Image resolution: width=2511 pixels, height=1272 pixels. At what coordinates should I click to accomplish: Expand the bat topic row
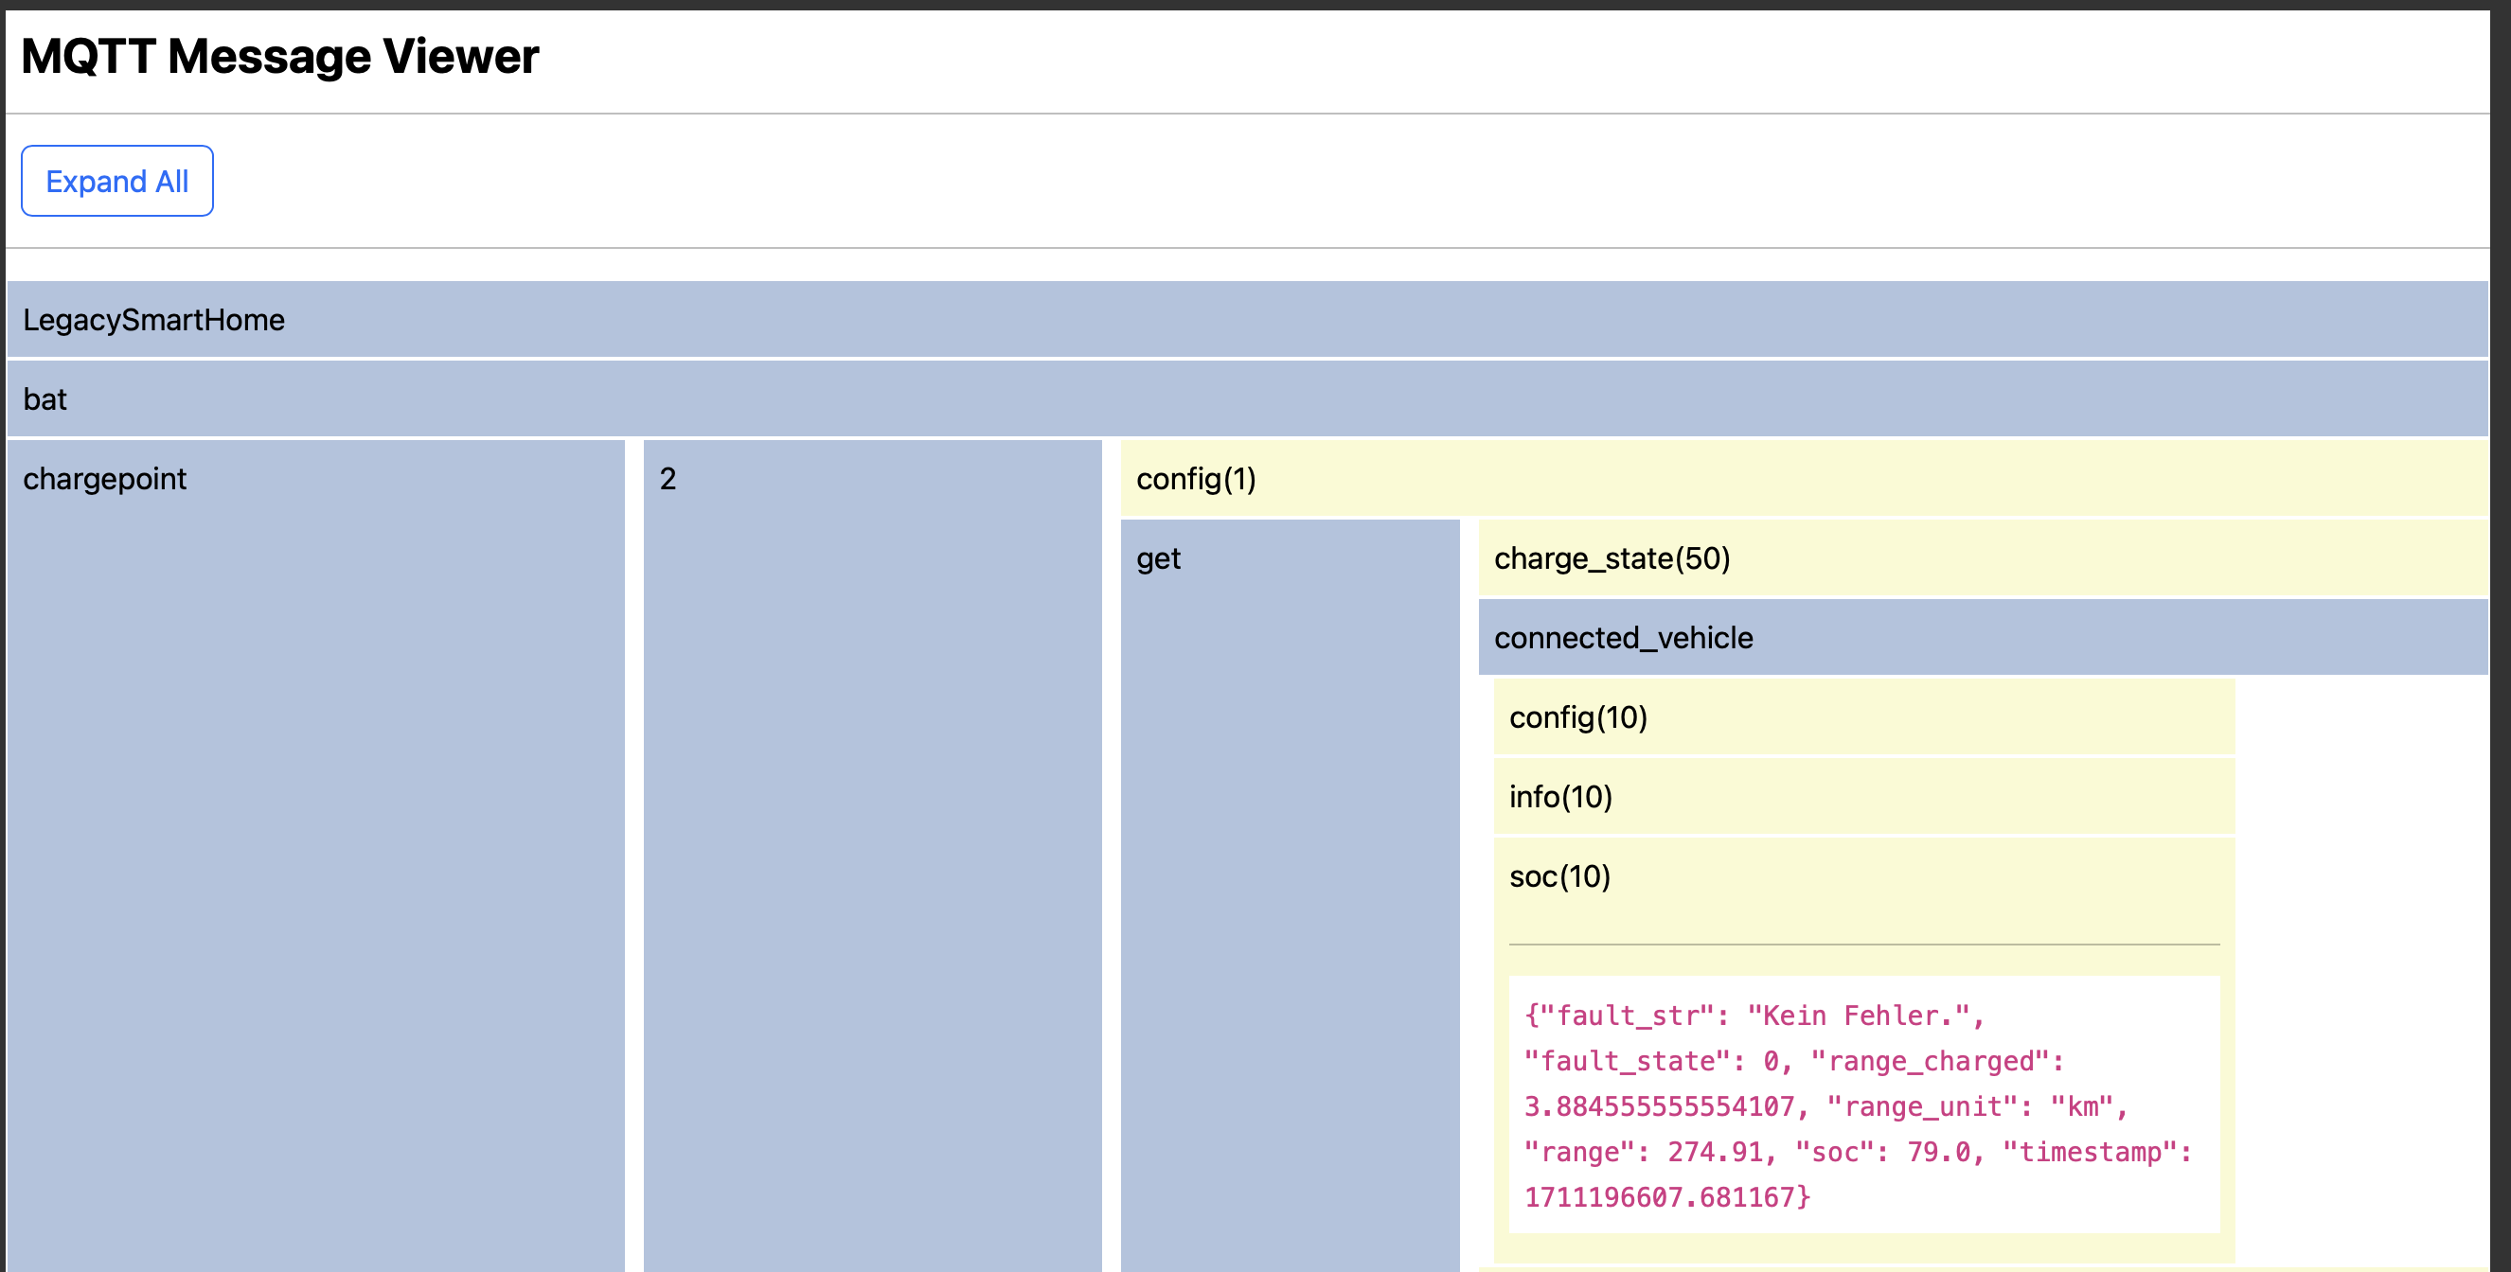click(45, 399)
